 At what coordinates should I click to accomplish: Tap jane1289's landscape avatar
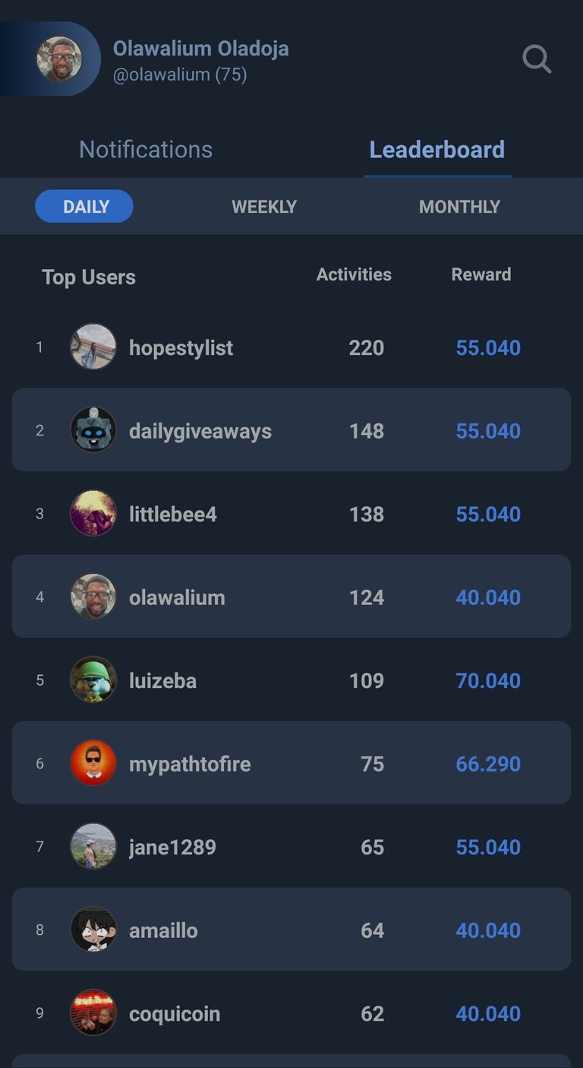pyautogui.click(x=93, y=847)
